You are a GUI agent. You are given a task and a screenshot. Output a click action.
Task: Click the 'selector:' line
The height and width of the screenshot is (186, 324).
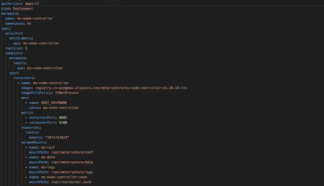14,33
